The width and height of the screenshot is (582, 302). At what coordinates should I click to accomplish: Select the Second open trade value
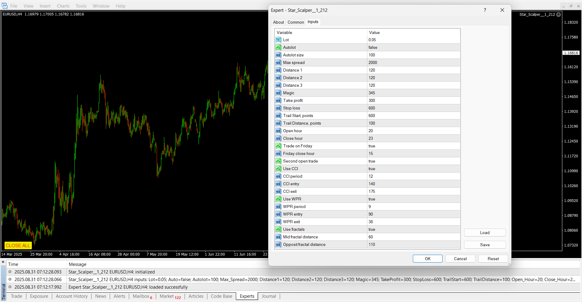372,161
